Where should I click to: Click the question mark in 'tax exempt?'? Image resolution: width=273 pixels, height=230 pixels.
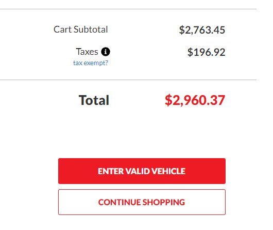(107, 63)
